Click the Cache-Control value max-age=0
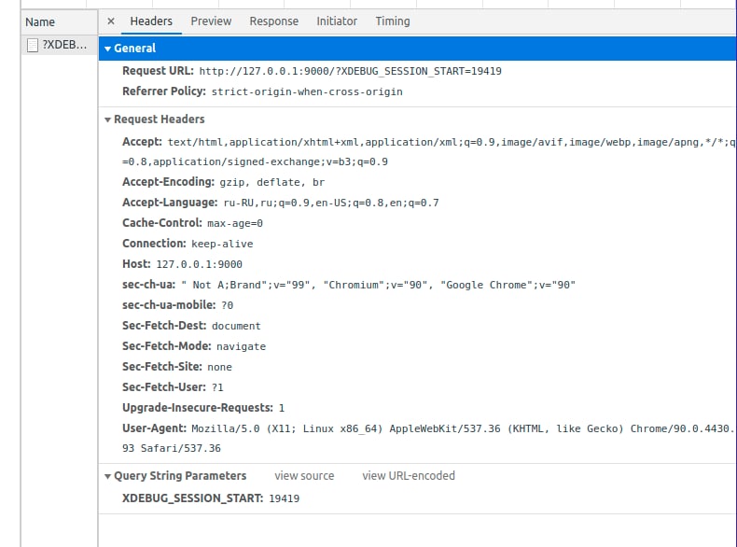Viewport: 737px width, 547px height. 235,223
